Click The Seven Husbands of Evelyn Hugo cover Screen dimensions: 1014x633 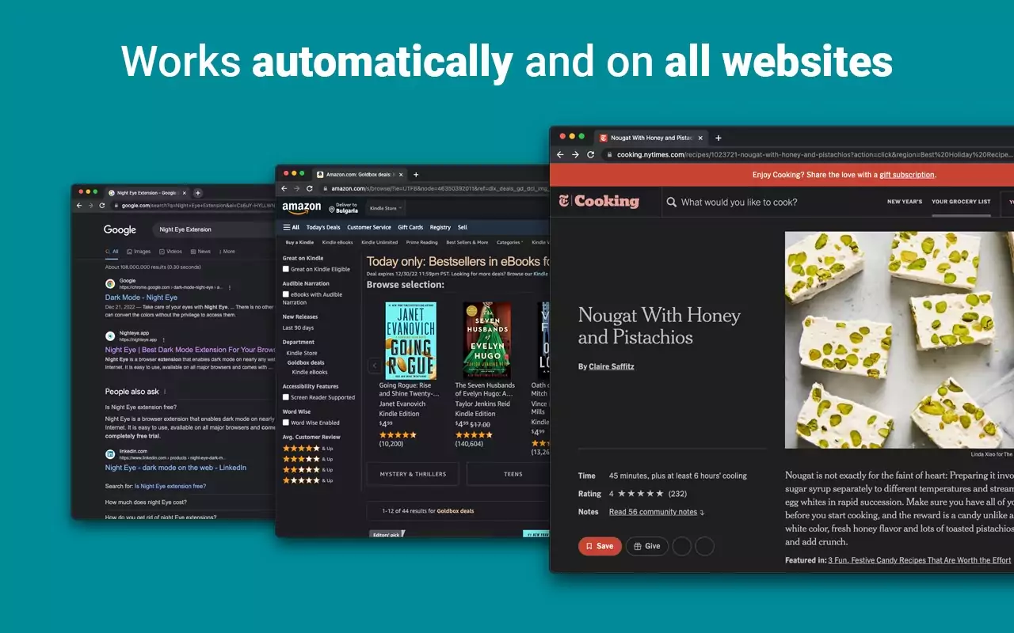click(486, 340)
